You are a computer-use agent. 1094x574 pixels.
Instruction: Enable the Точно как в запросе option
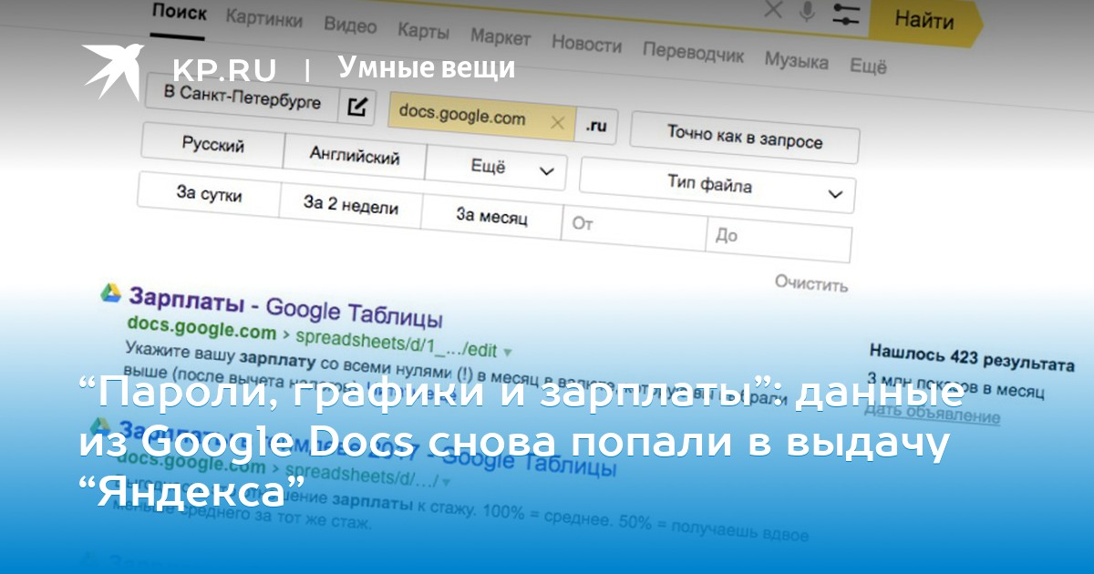744,137
